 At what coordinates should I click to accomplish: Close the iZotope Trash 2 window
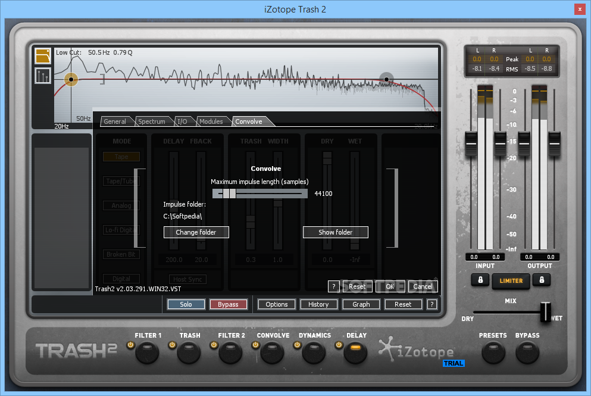click(x=580, y=9)
